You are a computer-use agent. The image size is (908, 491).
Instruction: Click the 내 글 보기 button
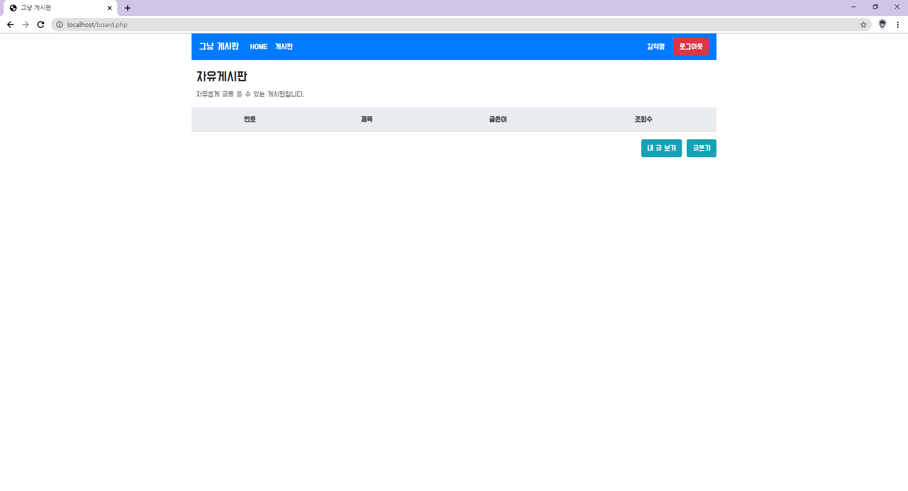[x=661, y=148]
